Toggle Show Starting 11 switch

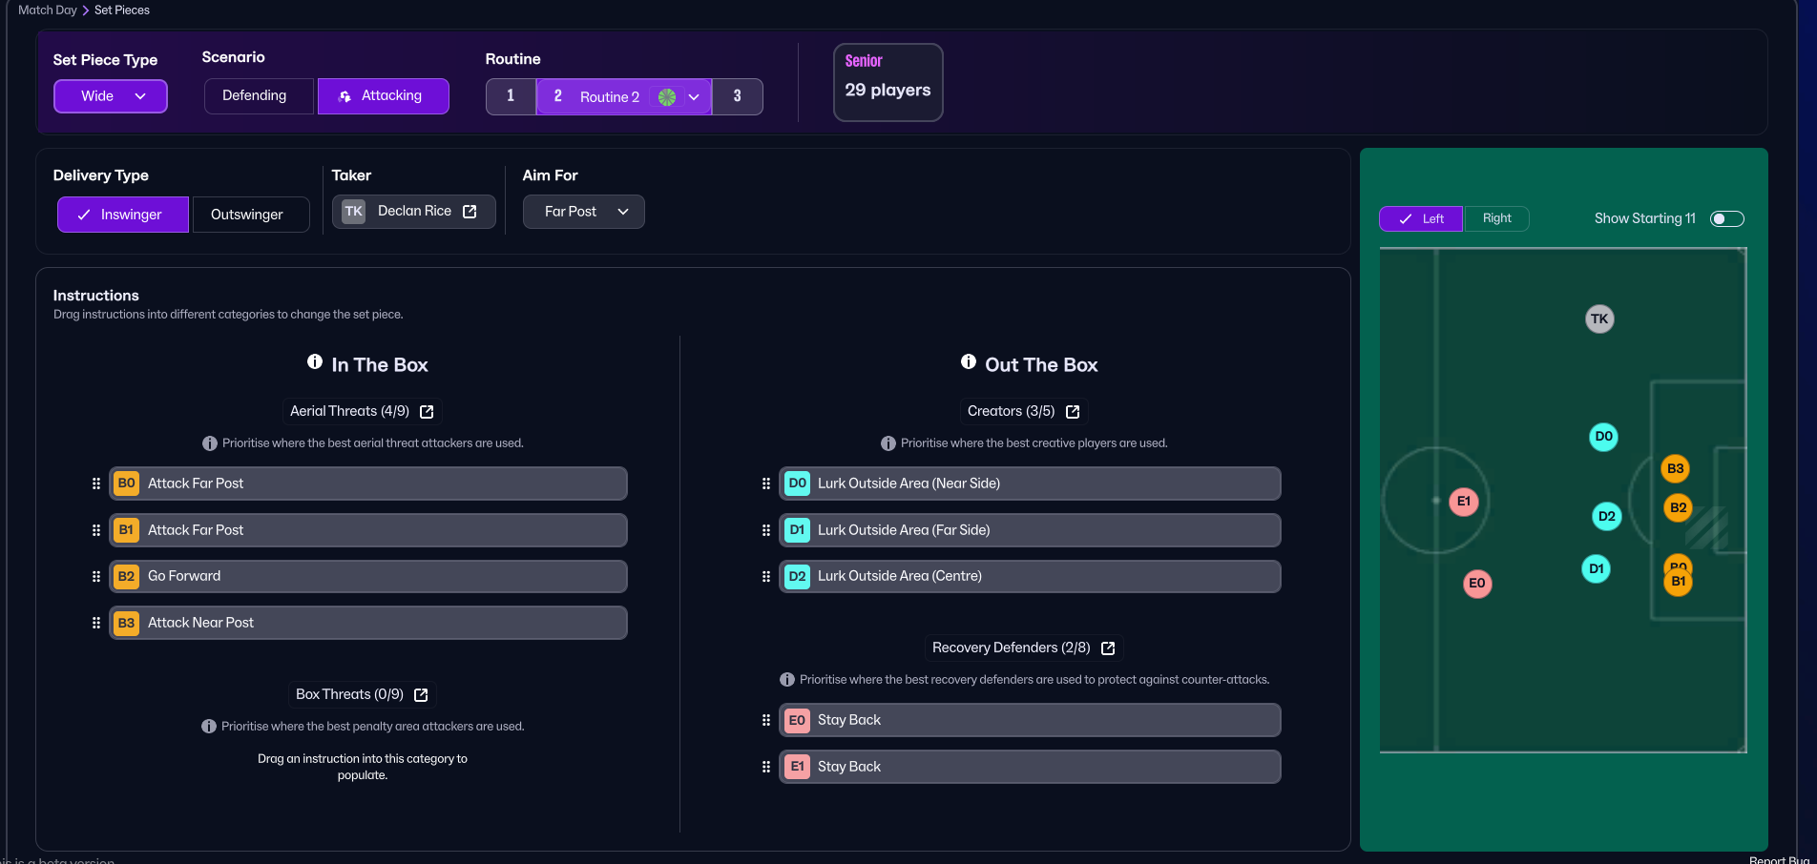[x=1726, y=219]
